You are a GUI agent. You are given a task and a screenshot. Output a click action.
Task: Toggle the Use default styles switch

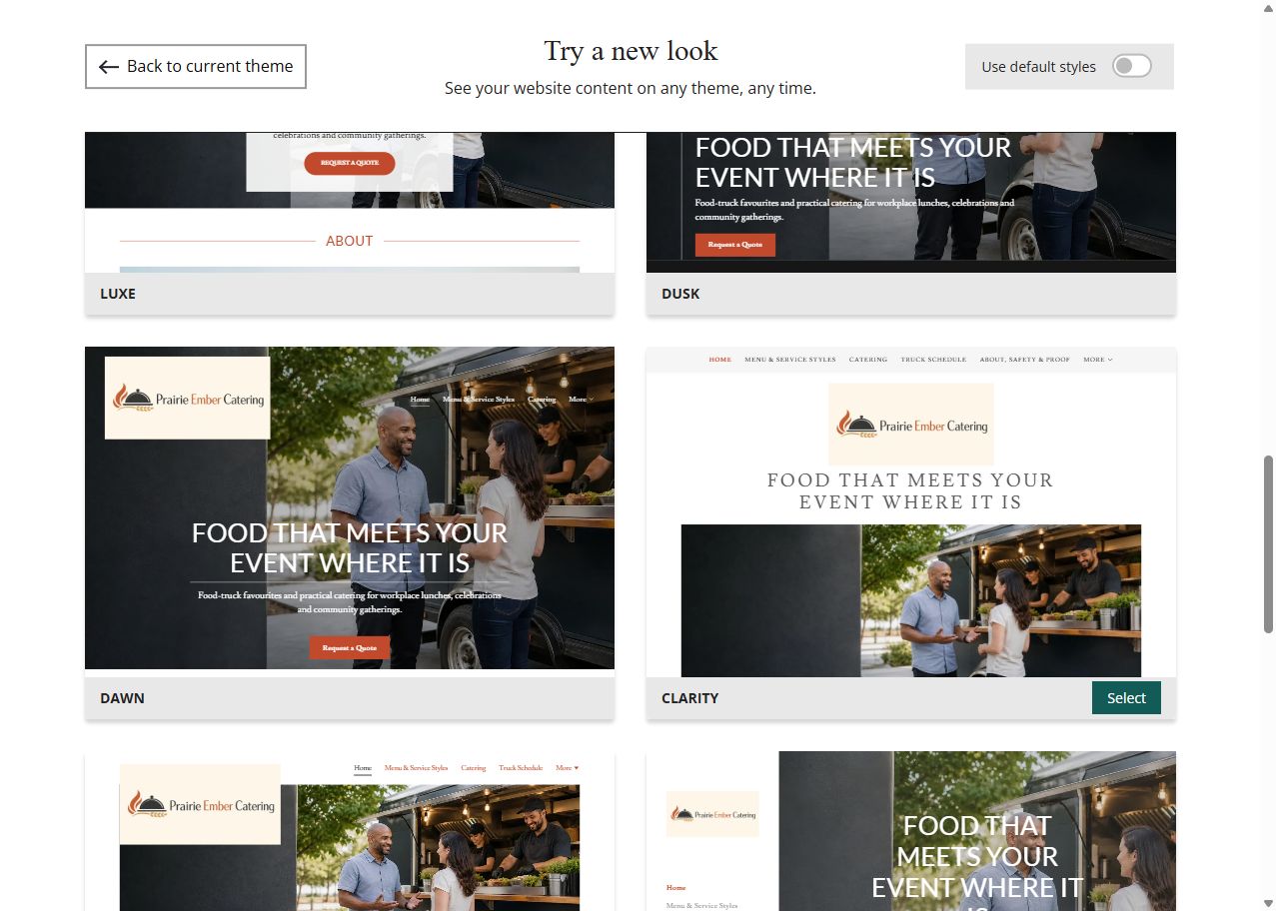tap(1132, 66)
